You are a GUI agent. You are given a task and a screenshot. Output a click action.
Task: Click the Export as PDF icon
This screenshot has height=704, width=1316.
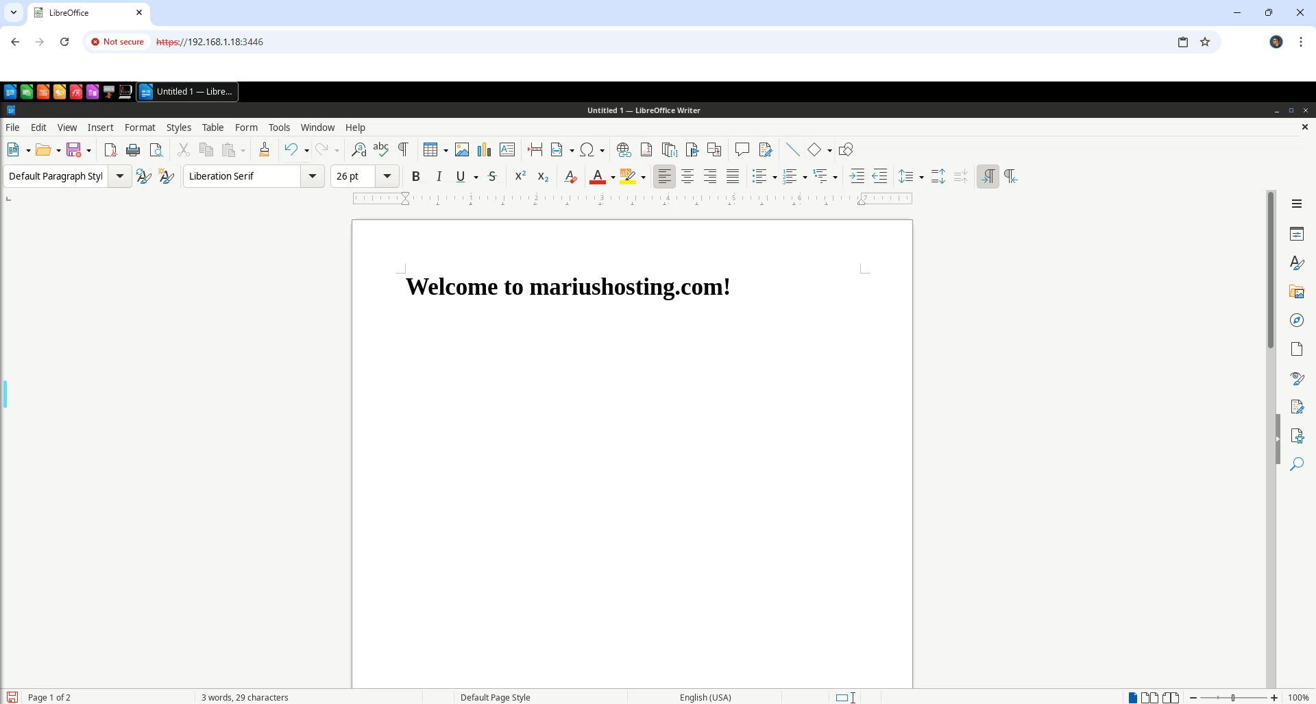tap(110, 150)
